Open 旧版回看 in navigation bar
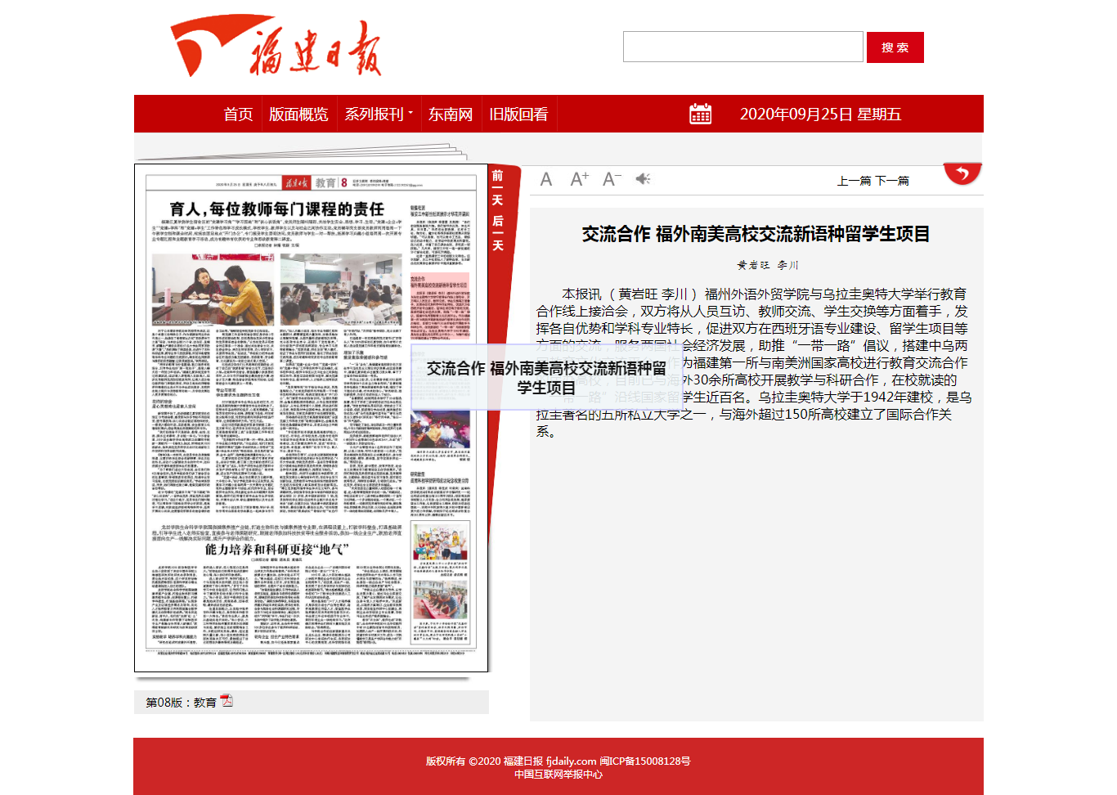Image resolution: width=1117 pixels, height=795 pixels. [x=518, y=115]
